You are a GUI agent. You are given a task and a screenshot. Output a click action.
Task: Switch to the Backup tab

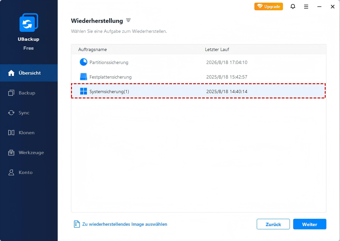27,93
